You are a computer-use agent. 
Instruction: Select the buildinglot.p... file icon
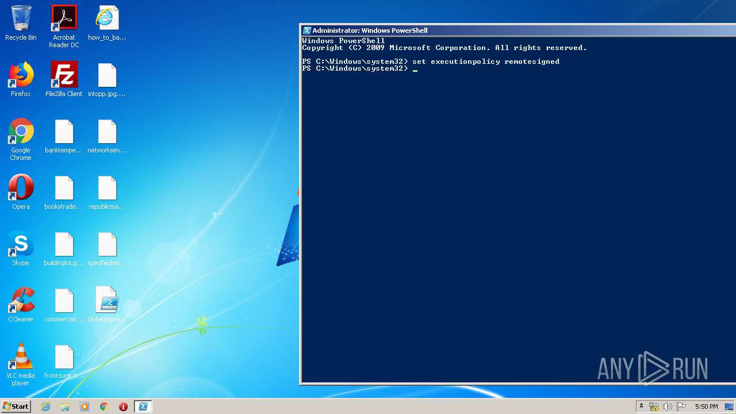coord(64,248)
